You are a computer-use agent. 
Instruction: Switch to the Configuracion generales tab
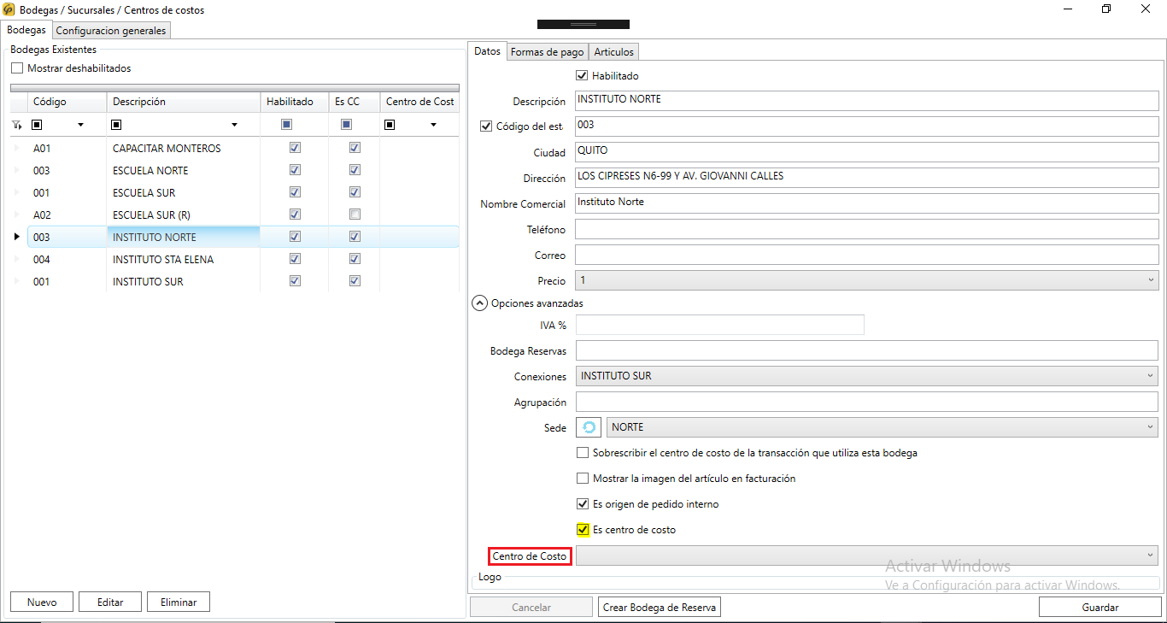click(x=111, y=30)
